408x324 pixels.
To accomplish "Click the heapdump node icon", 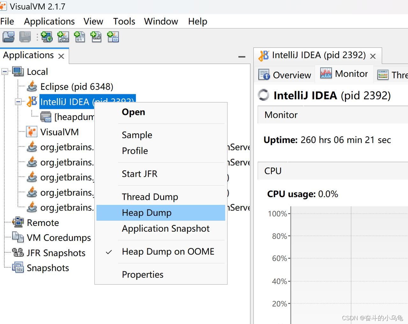I will [x=46, y=117].
